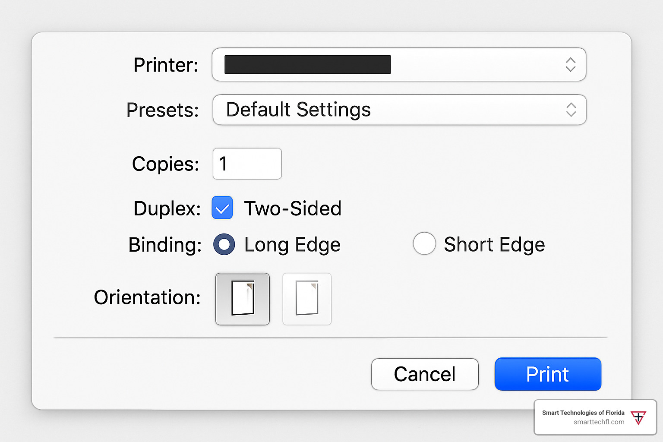
Task: Choose the unselected orientation page icon
Action: (x=307, y=299)
